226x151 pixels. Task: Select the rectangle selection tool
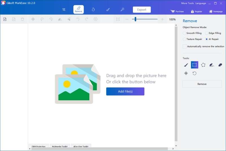[x=194, y=65]
